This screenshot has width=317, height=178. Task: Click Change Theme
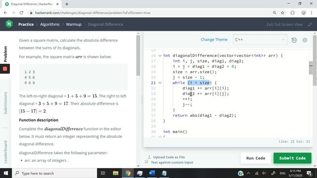[214, 40]
